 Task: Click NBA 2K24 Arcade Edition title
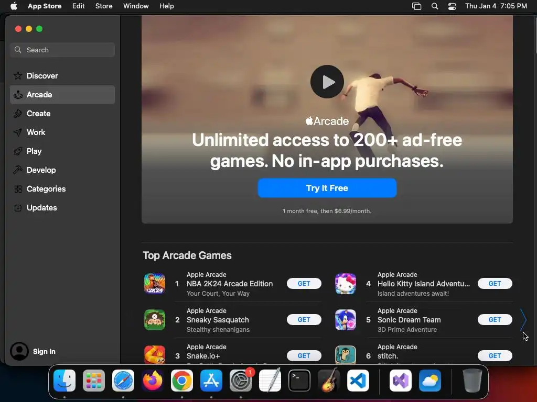click(230, 284)
